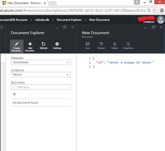Open the user account avatar menu
Viewport: 165px width, 151px height.
coord(160,20)
